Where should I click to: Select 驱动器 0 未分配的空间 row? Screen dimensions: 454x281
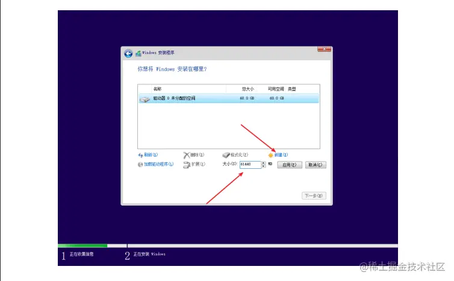click(229, 98)
